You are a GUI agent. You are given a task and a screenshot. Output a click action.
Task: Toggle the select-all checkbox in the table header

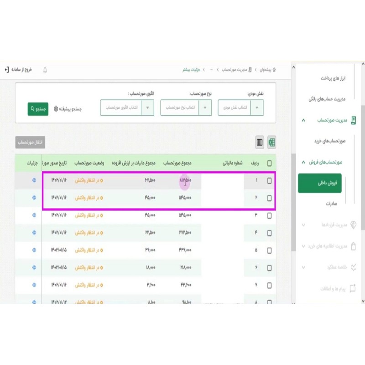(269, 163)
